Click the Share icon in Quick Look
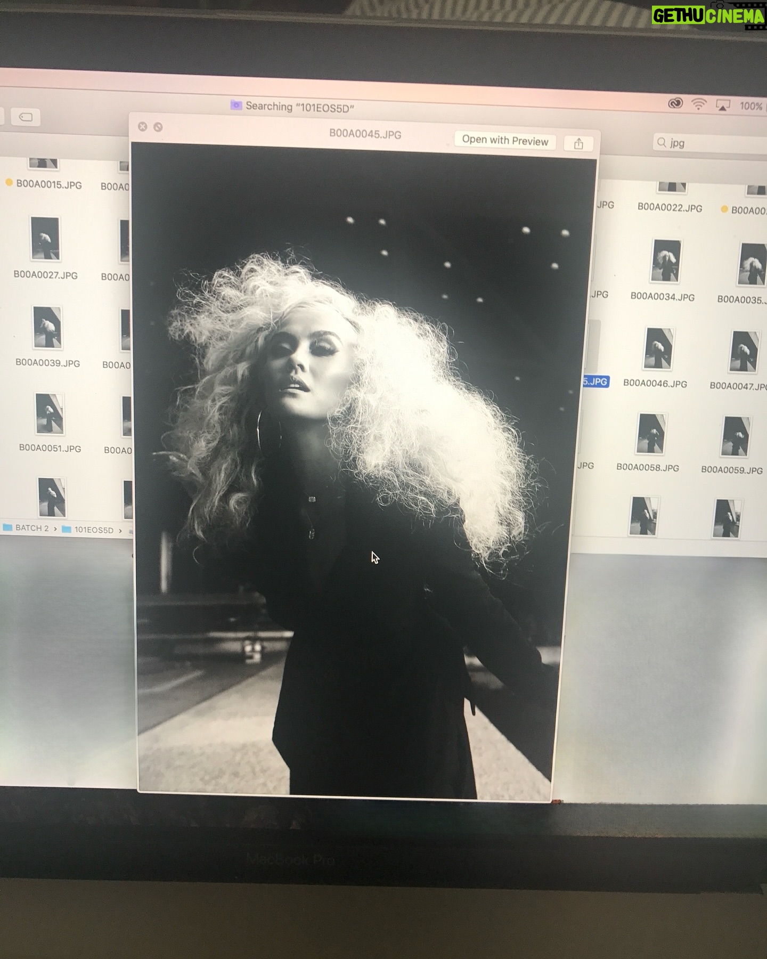 click(578, 144)
